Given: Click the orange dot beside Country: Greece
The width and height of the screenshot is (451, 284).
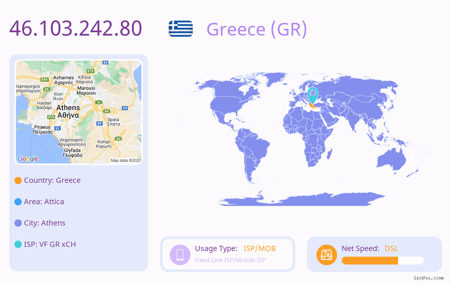Looking at the screenshot, I should point(18,180).
